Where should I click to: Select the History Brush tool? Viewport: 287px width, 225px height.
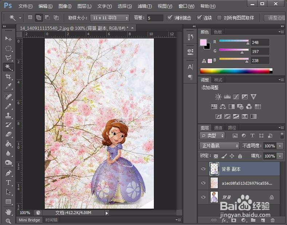[8, 125]
